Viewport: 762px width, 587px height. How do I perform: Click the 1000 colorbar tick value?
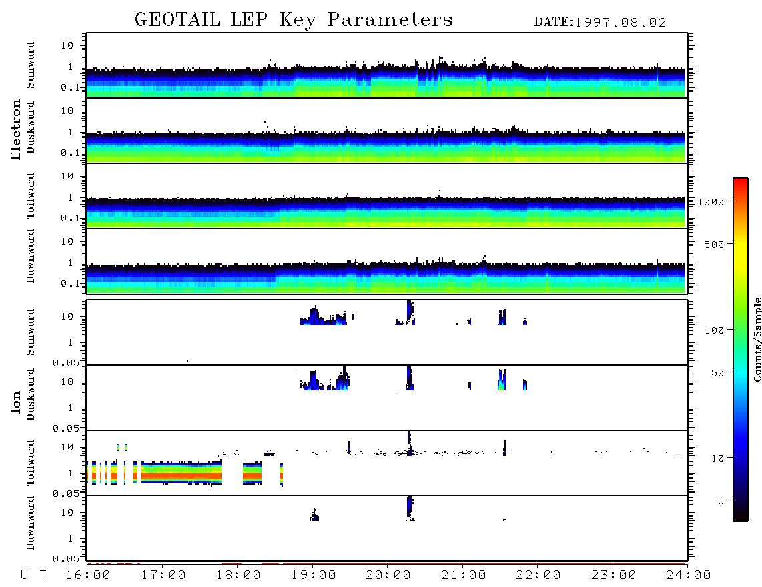pyautogui.click(x=711, y=202)
